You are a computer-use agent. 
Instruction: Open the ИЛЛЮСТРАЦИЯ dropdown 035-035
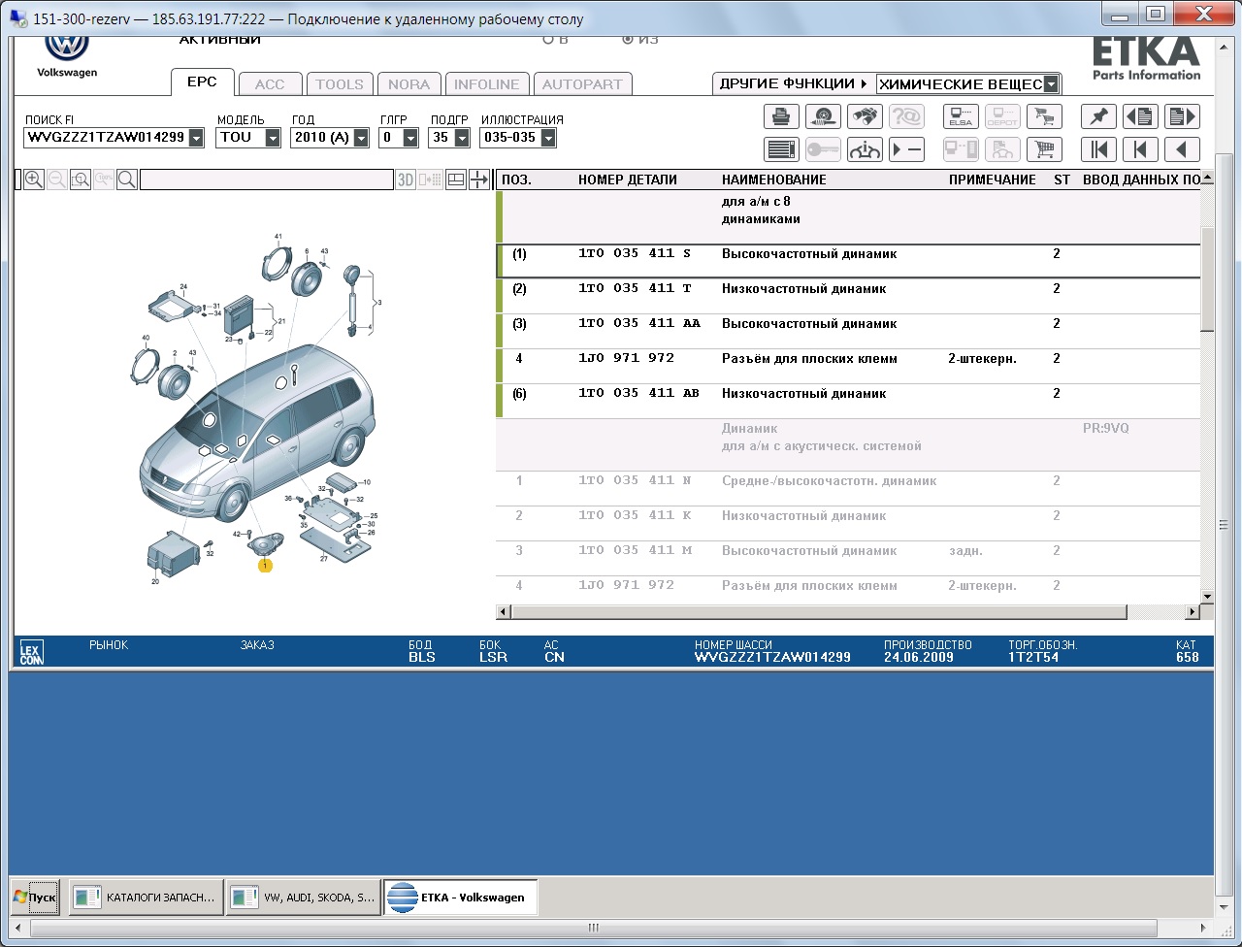pyautogui.click(x=548, y=138)
